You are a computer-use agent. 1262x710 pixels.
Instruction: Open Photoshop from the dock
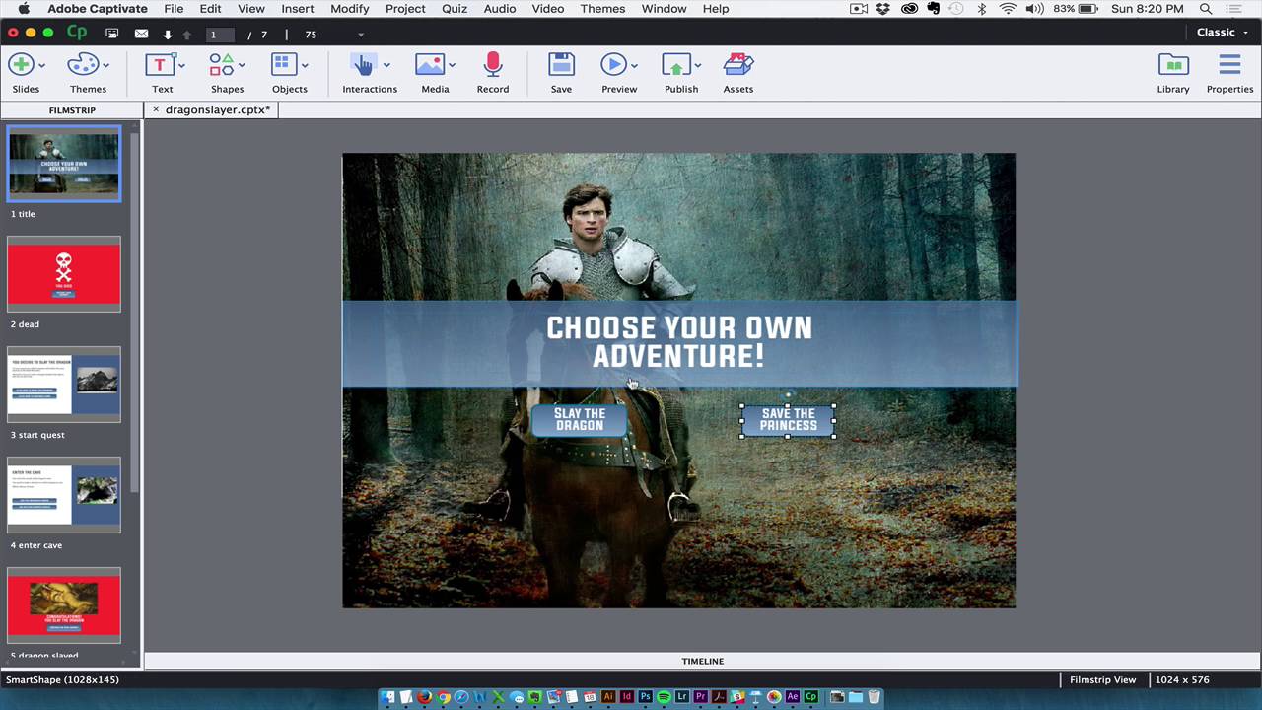coord(645,697)
